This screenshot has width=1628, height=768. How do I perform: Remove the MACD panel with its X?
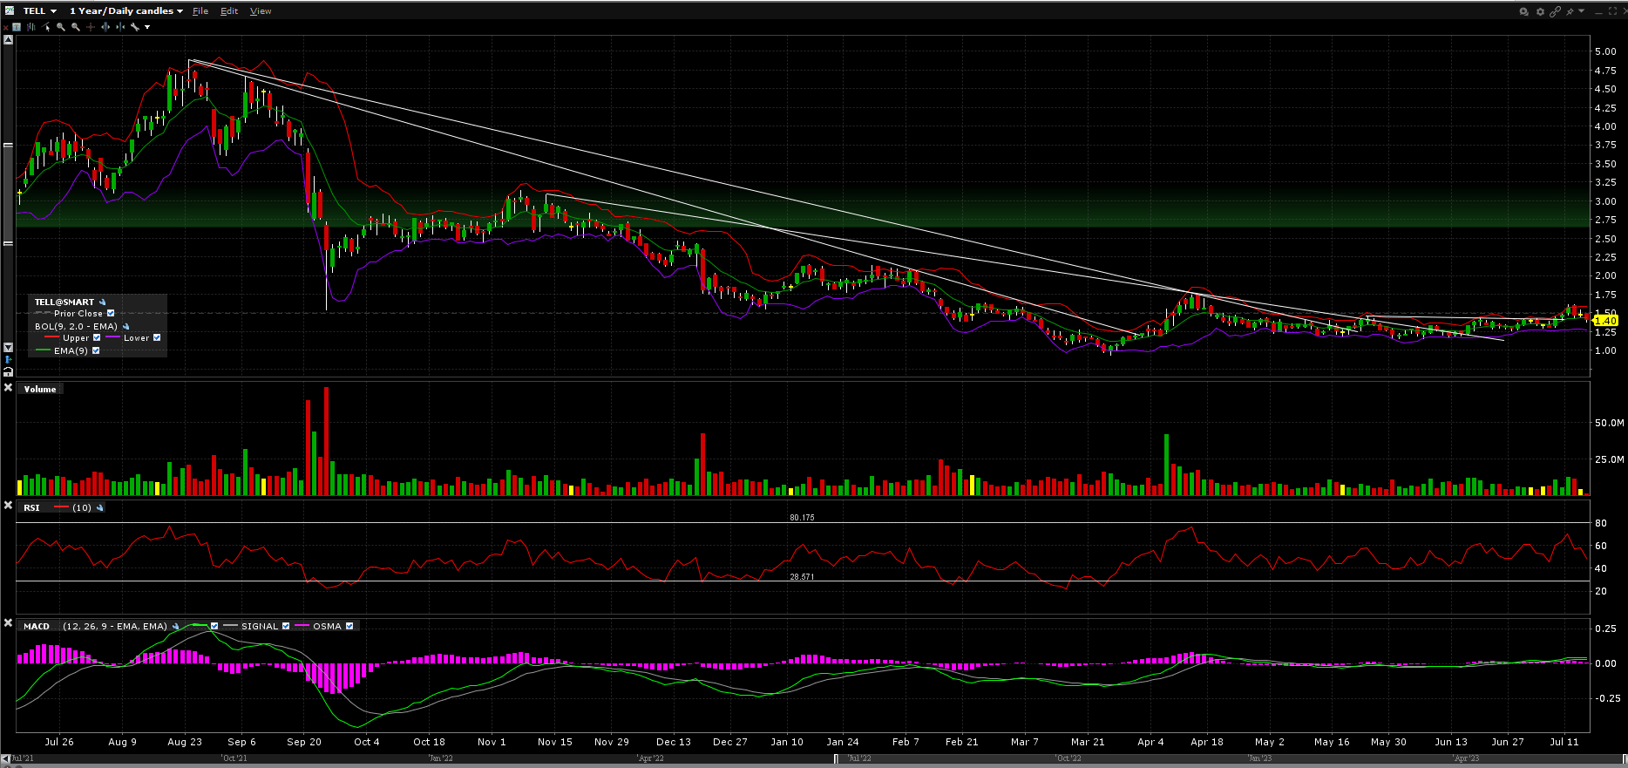pyautogui.click(x=8, y=624)
